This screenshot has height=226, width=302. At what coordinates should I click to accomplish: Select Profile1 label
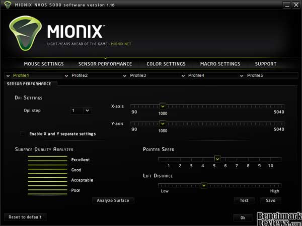click(x=21, y=75)
